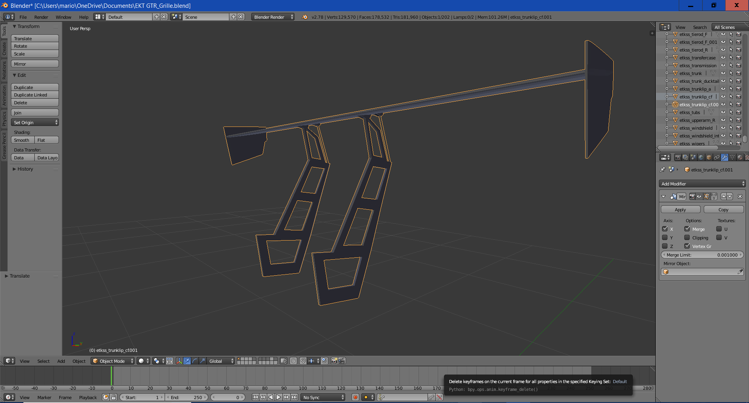749x403 pixels.
Task: Click the Apply button for Mirror modifier
Action: coord(680,210)
